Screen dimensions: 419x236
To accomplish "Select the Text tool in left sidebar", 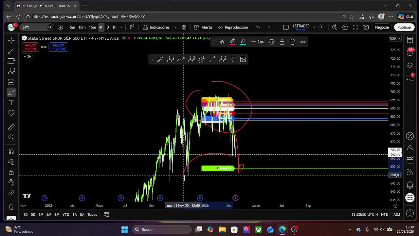I will pyautogui.click(x=11, y=103).
